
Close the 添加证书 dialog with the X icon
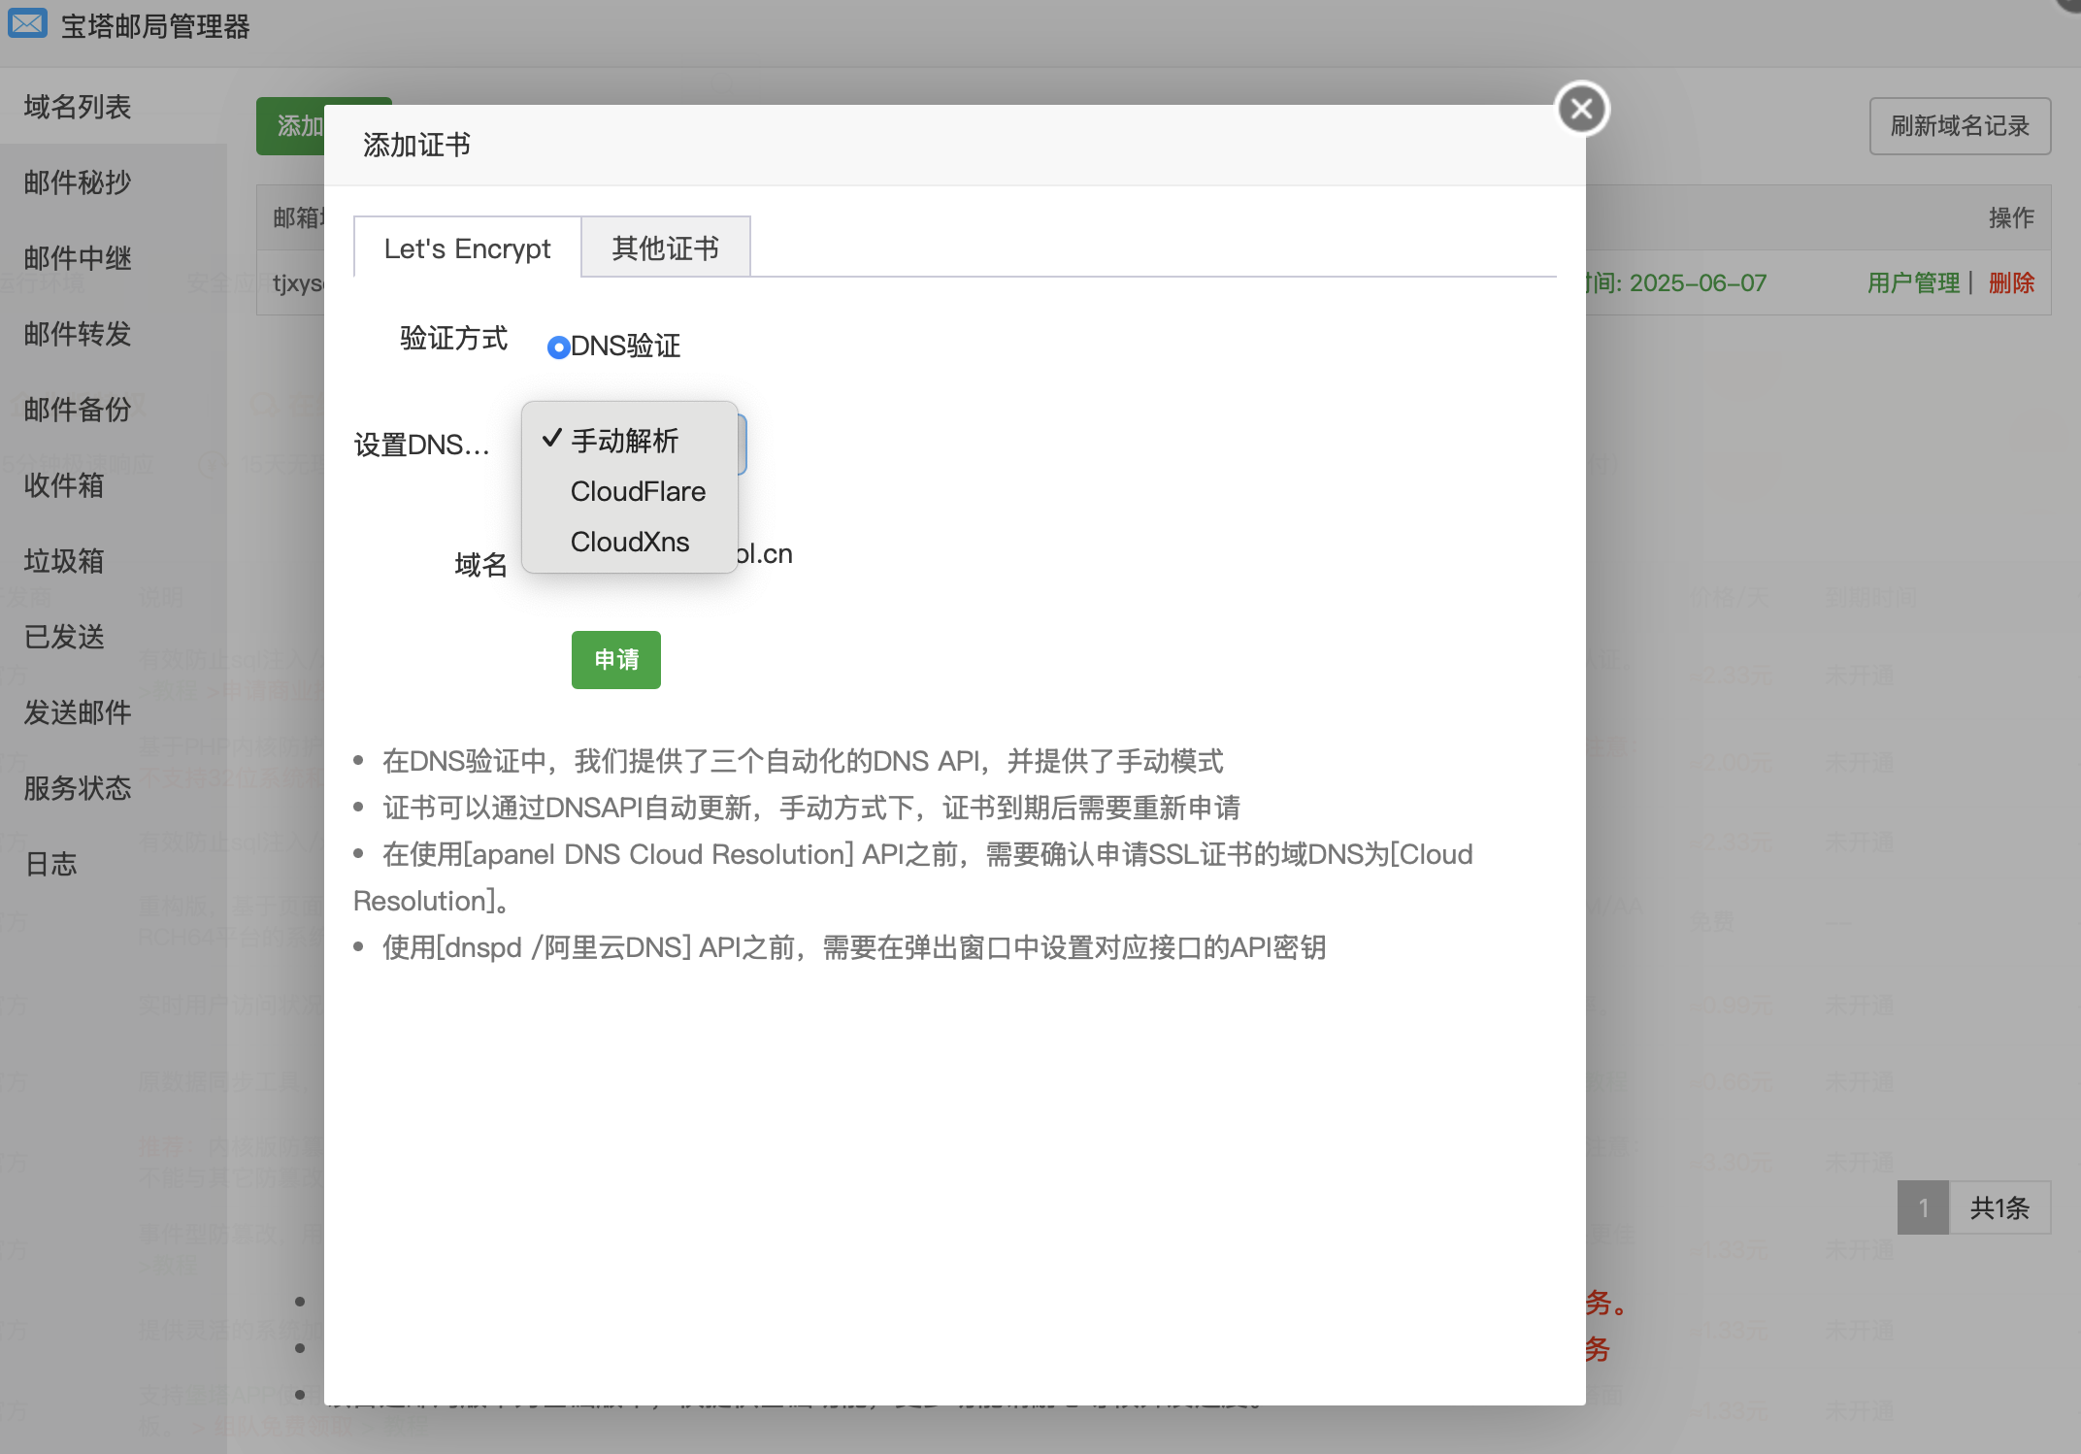1582,109
